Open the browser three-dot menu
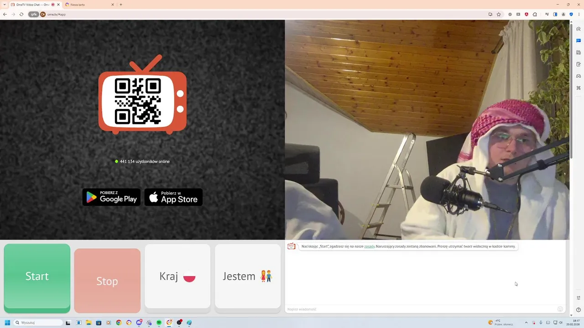The height and width of the screenshot is (328, 584). coord(579,14)
